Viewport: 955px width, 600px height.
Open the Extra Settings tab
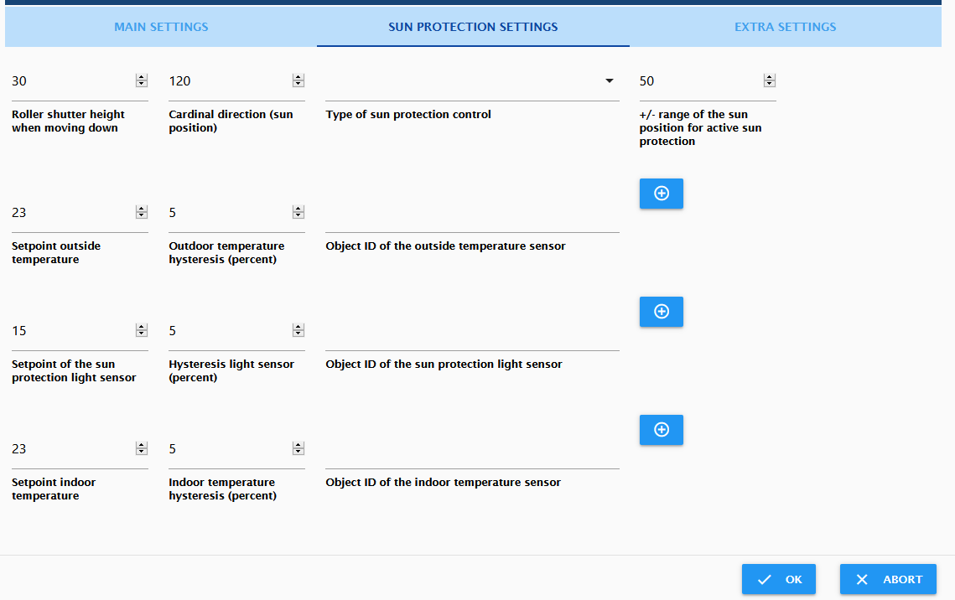coord(785,27)
